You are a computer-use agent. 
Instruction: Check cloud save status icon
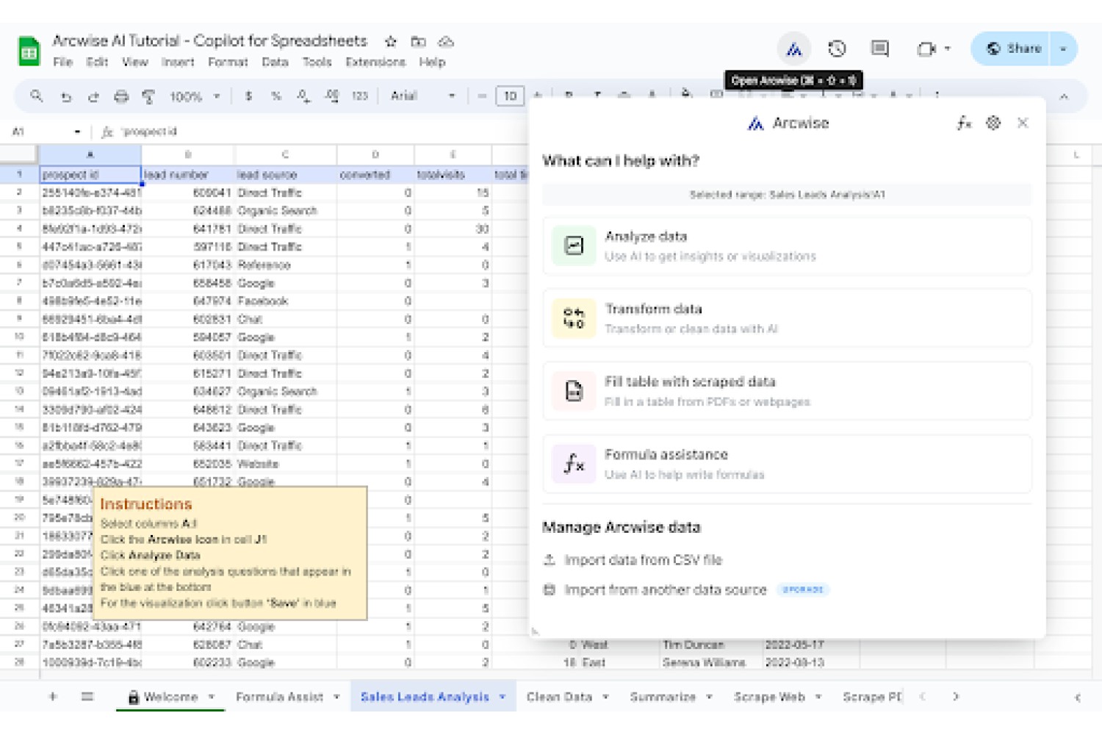click(x=446, y=42)
